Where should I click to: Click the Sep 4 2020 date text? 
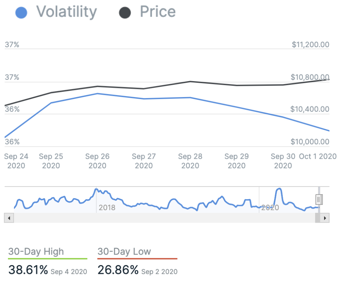point(69,271)
